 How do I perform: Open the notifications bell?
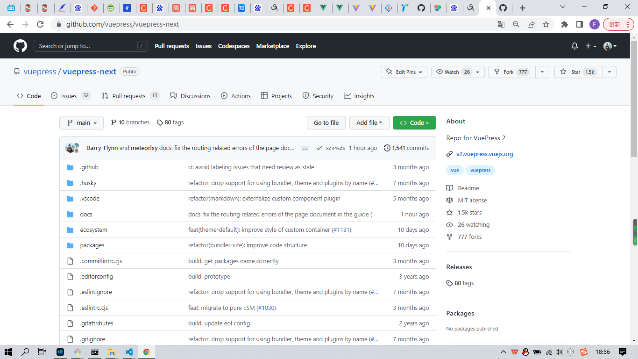(x=574, y=46)
